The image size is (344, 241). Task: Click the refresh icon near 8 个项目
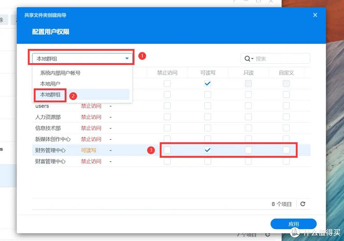pos(303,204)
